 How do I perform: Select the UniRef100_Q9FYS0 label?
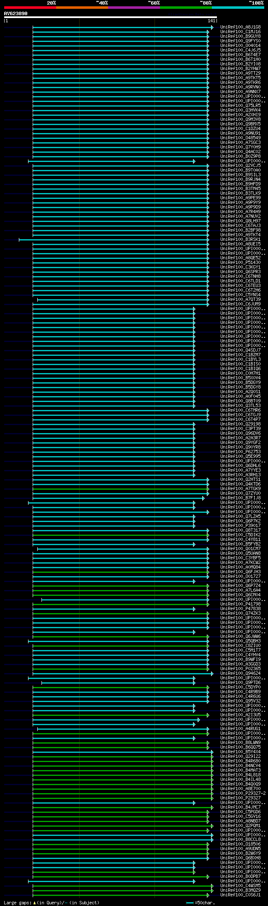240,41
